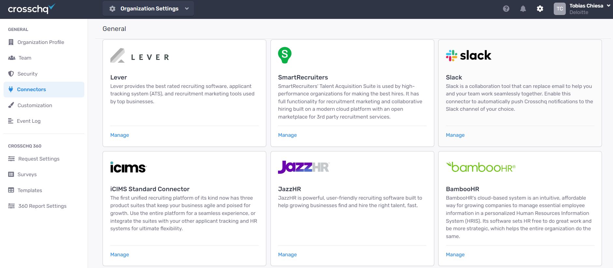
Task: Manage the Slack connector
Action: point(455,135)
